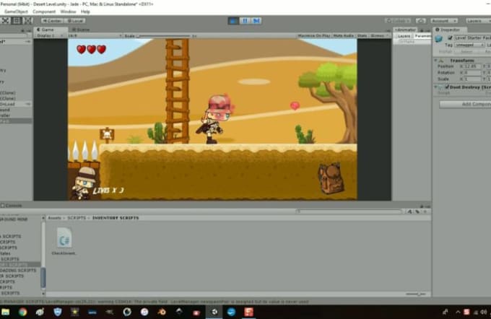Open Google Chrome from the taskbar

[x=22, y=312]
